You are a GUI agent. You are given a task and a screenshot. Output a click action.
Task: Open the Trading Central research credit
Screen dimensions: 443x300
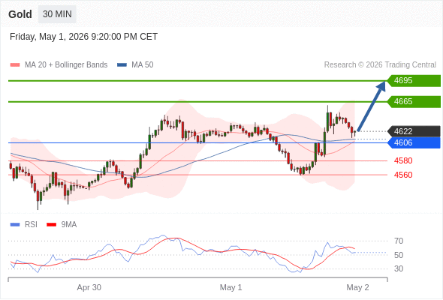click(x=380, y=65)
